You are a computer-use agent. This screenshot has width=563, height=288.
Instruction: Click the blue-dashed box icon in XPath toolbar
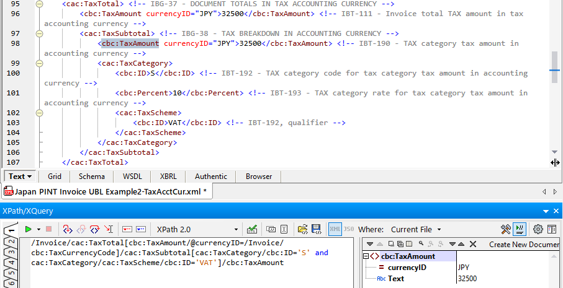(x=140, y=229)
